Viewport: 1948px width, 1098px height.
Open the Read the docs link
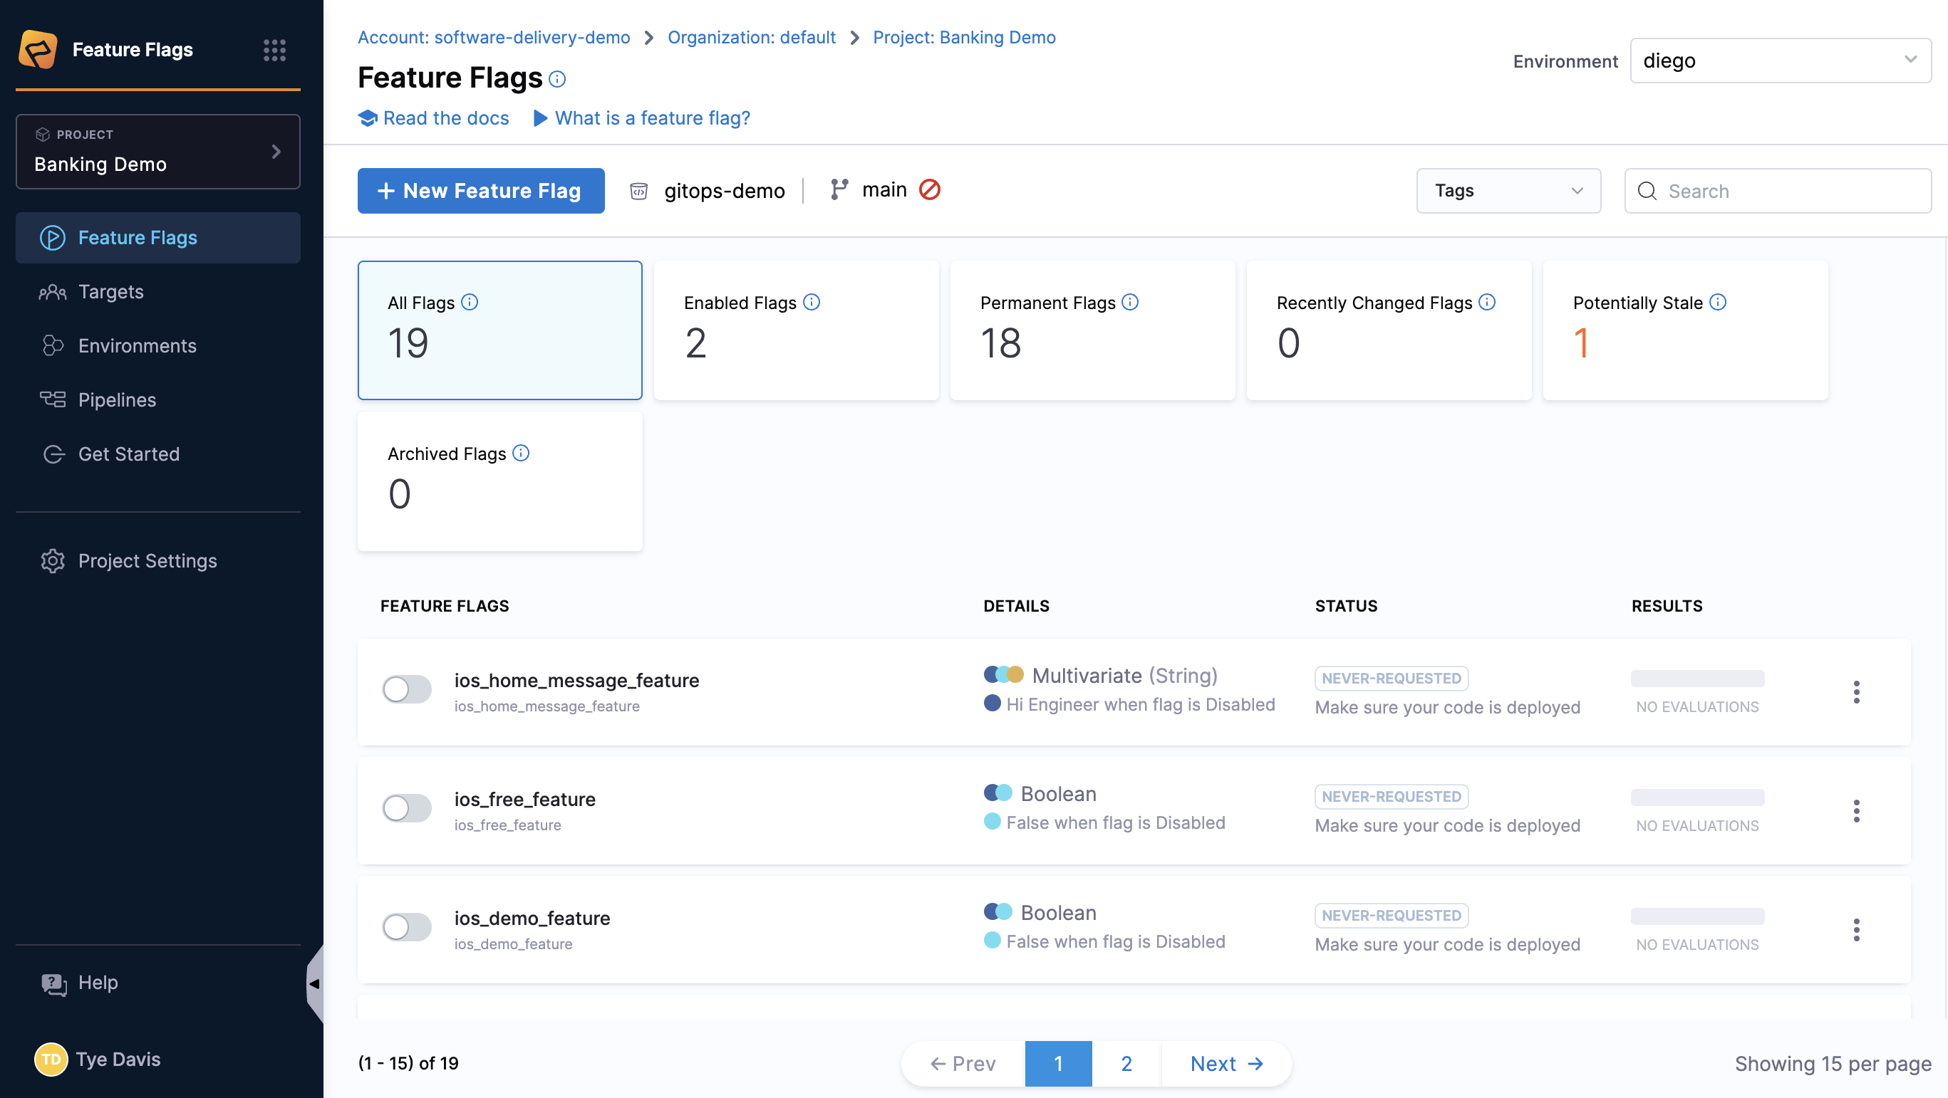click(433, 119)
